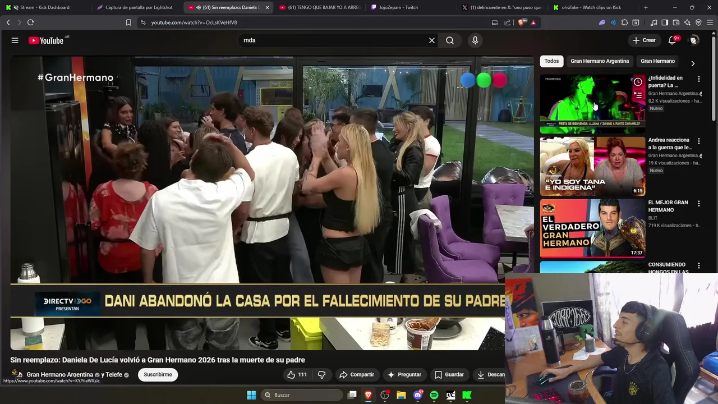
Task: Open browser main hamburger menu
Action: tap(710, 22)
